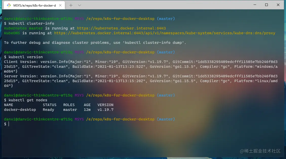Place cursor at the final empty prompt

[9, 124]
